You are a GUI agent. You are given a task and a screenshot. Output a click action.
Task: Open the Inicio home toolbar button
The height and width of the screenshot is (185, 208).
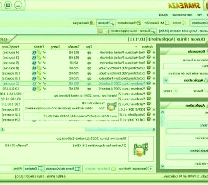(x=179, y=23)
